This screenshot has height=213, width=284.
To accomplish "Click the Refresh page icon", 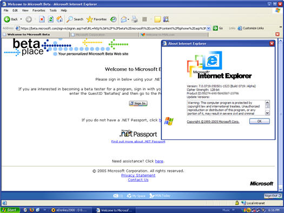I will tap(51, 19).
